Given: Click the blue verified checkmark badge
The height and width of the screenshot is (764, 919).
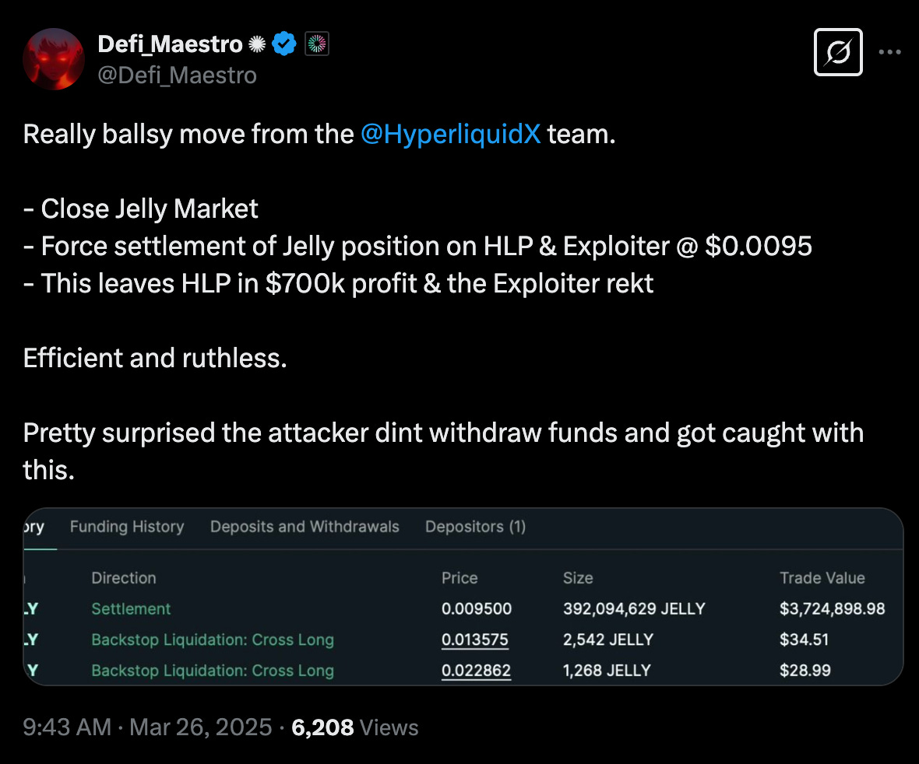Looking at the screenshot, I should point(286,44).
